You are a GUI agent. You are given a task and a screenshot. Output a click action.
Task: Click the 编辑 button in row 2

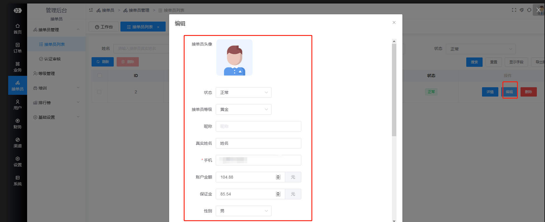click(509, 92)
